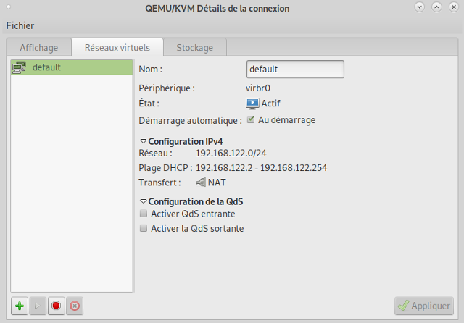This screenshot has width=464, height=323.
Task: Click the Plage DHCP label
Action: [165, 168]
